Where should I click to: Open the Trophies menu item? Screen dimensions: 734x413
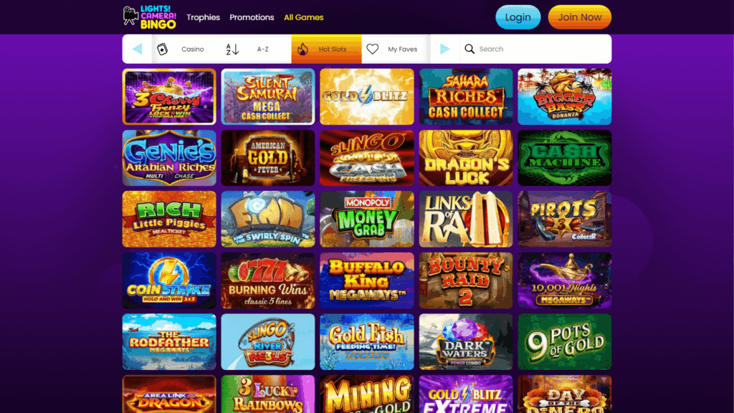point(203,17)
